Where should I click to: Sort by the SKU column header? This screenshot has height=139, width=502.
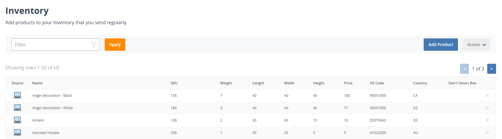pos(174,83)
